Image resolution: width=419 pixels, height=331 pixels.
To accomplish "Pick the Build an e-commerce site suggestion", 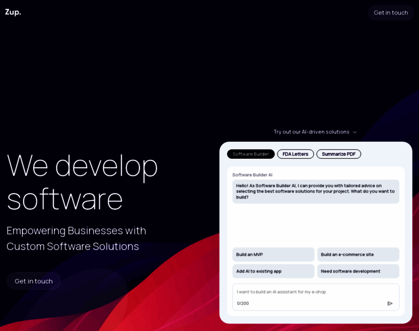I will (x=358, y=254).
